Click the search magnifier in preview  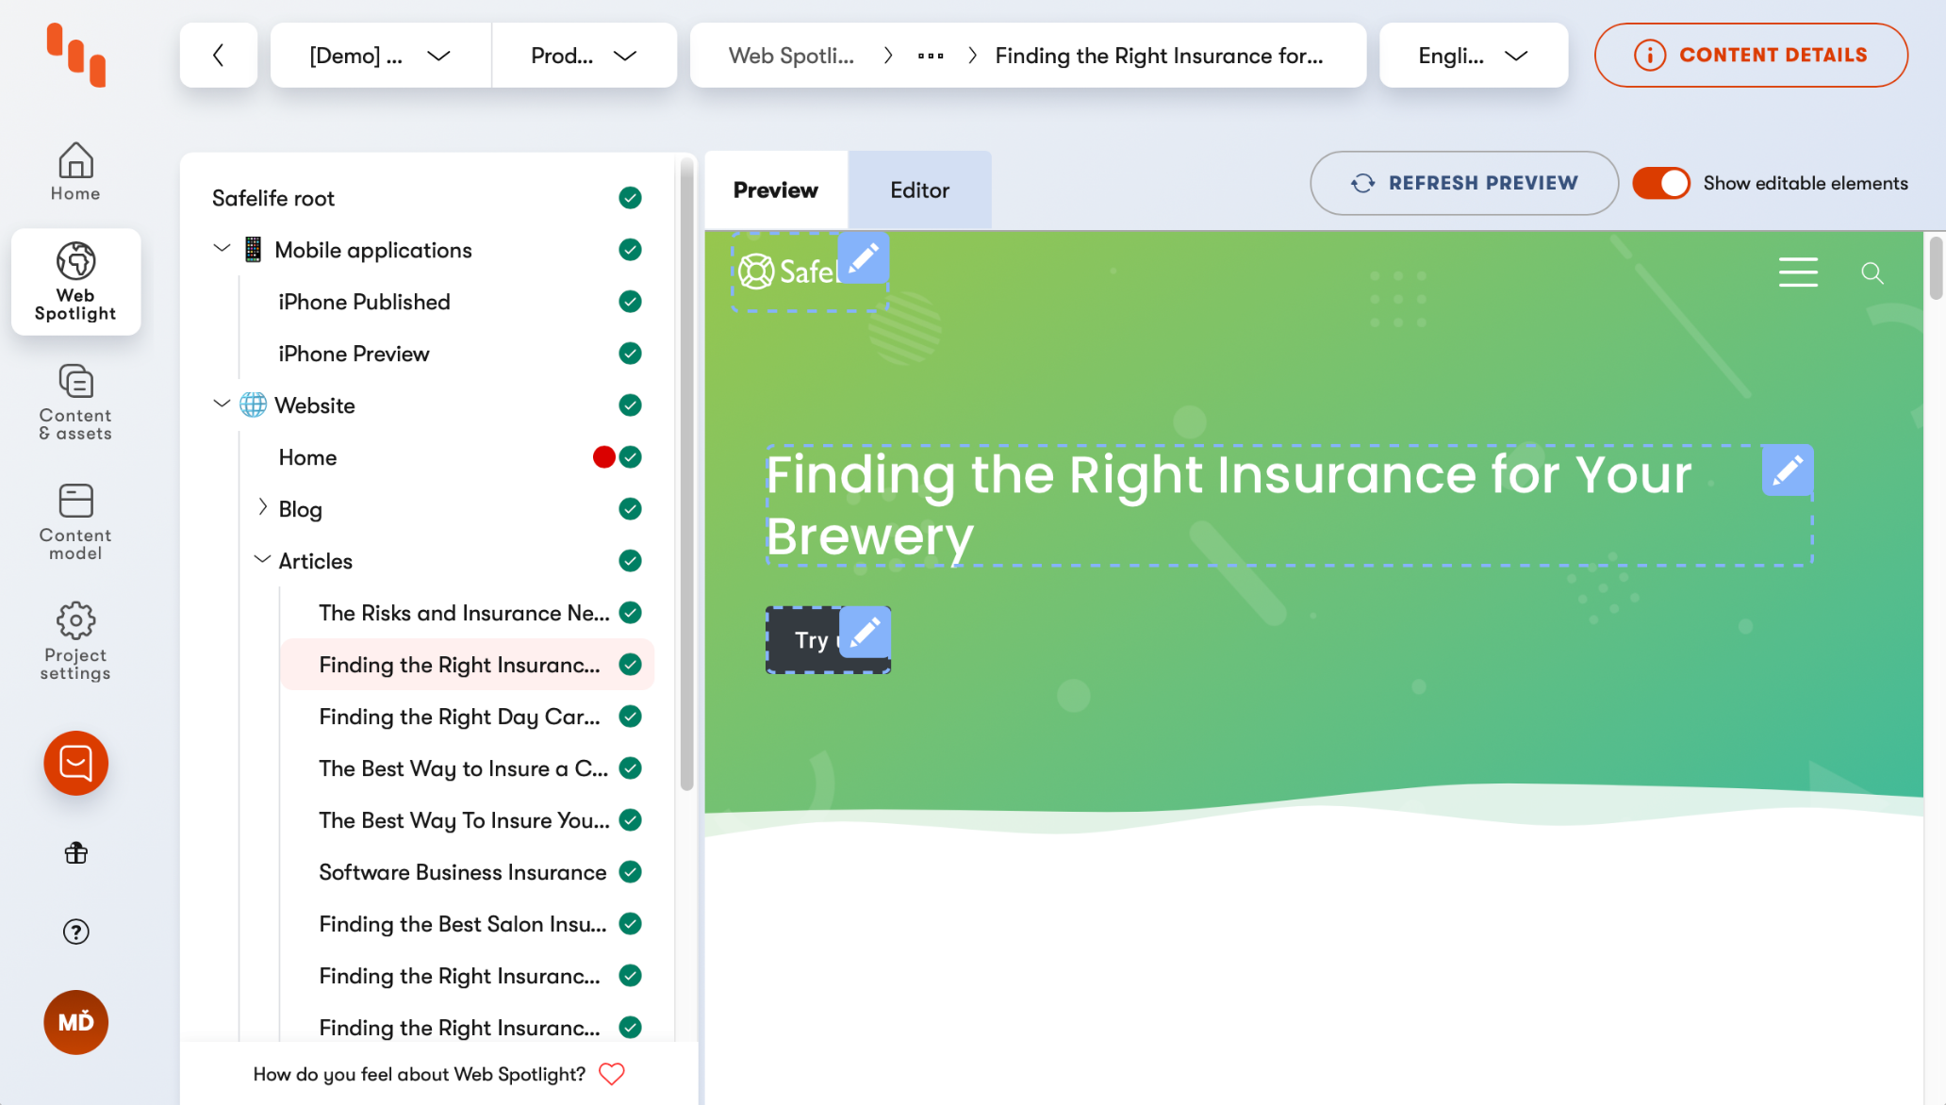point(1872,273)
